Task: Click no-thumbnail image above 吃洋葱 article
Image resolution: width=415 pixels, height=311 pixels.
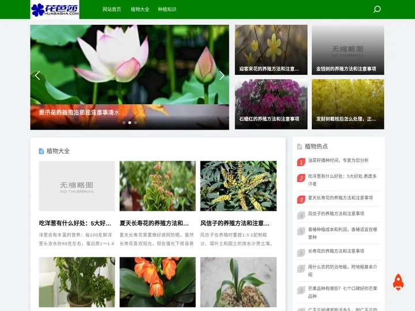Action: [77, 186]
